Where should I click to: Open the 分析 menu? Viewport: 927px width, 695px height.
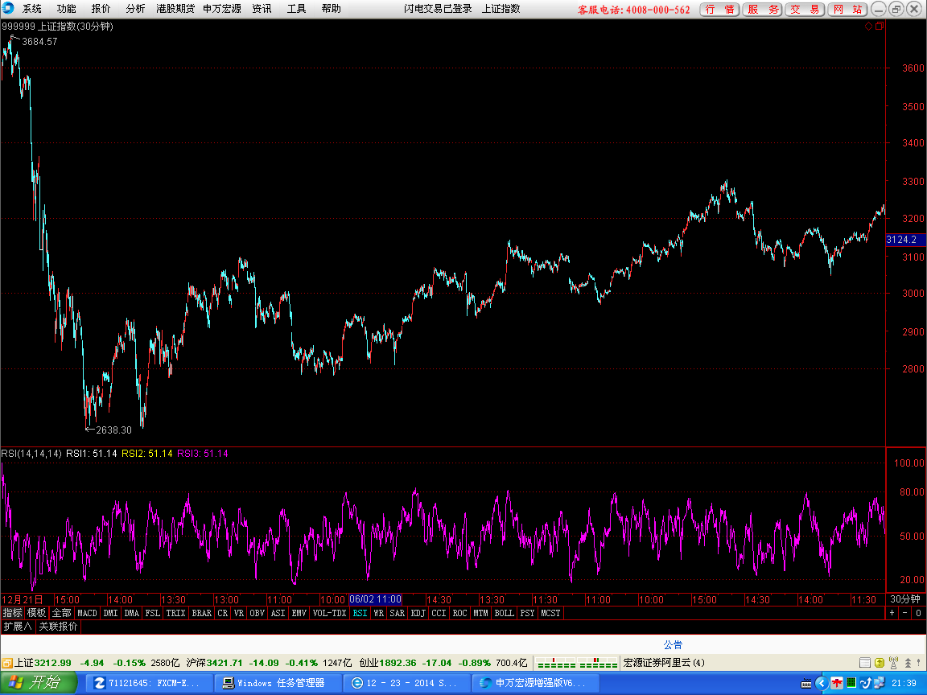[135, 8]
